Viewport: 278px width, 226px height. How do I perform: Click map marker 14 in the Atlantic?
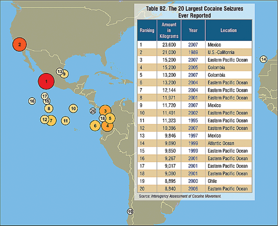(x=264, y=59)
